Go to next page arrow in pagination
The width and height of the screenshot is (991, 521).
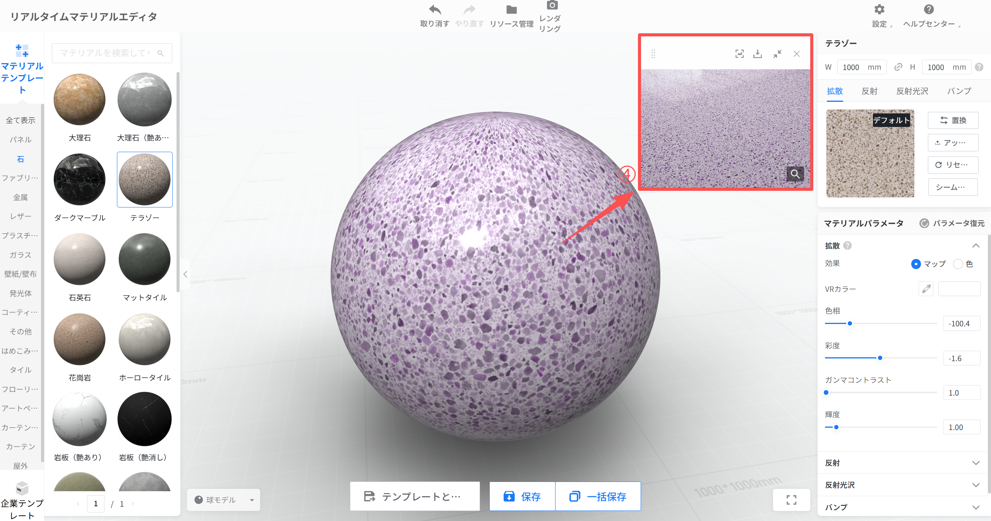133,504
